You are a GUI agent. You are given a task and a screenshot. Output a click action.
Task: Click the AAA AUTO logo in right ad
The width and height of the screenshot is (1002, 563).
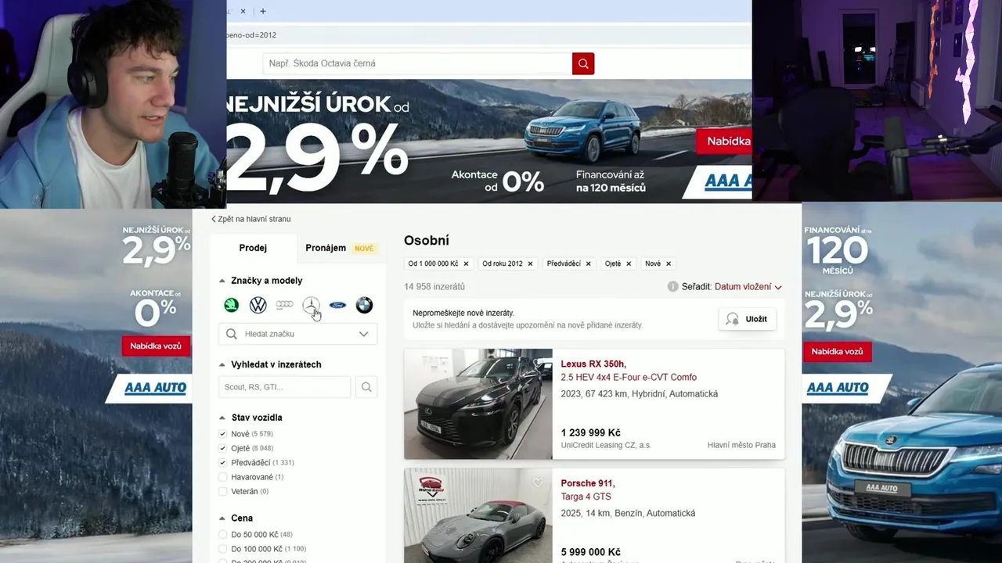838,388
